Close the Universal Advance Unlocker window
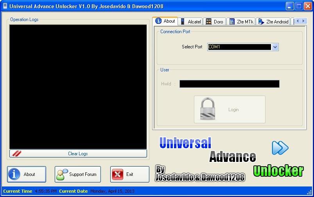This screenshot has width=314, height=197. click(308, 6)
